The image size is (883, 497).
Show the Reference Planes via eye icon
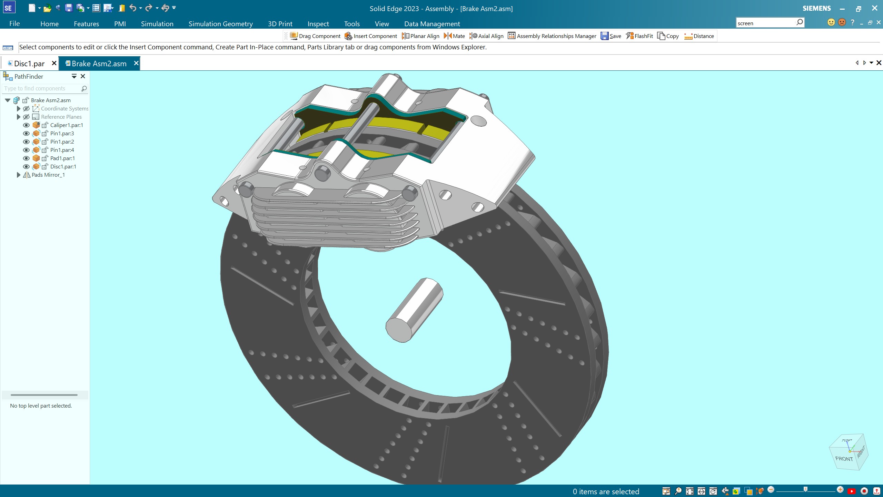click(26, 117)
